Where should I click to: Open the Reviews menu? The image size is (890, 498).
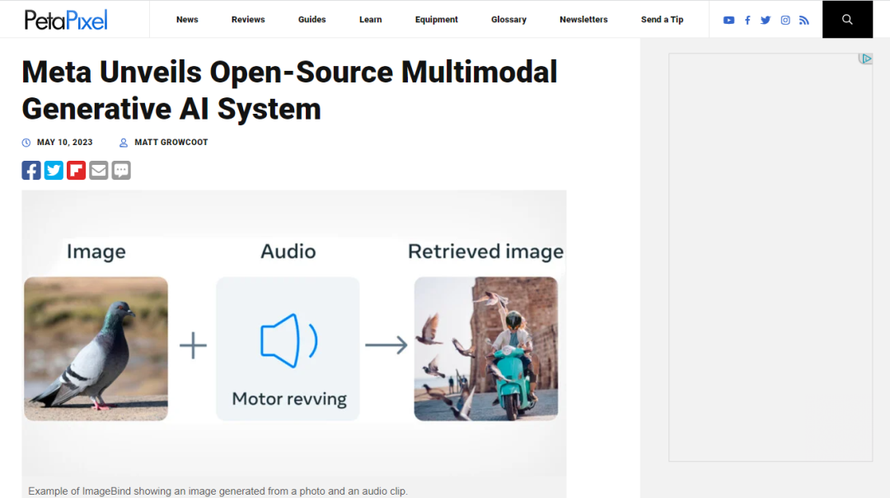(248, 19)
